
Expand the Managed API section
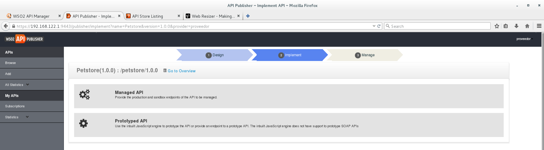pyautogui.click(x=289, y=96)
